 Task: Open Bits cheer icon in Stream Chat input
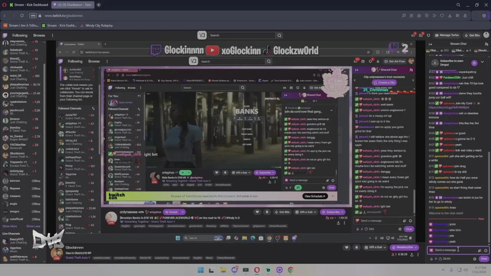(479, 250)
